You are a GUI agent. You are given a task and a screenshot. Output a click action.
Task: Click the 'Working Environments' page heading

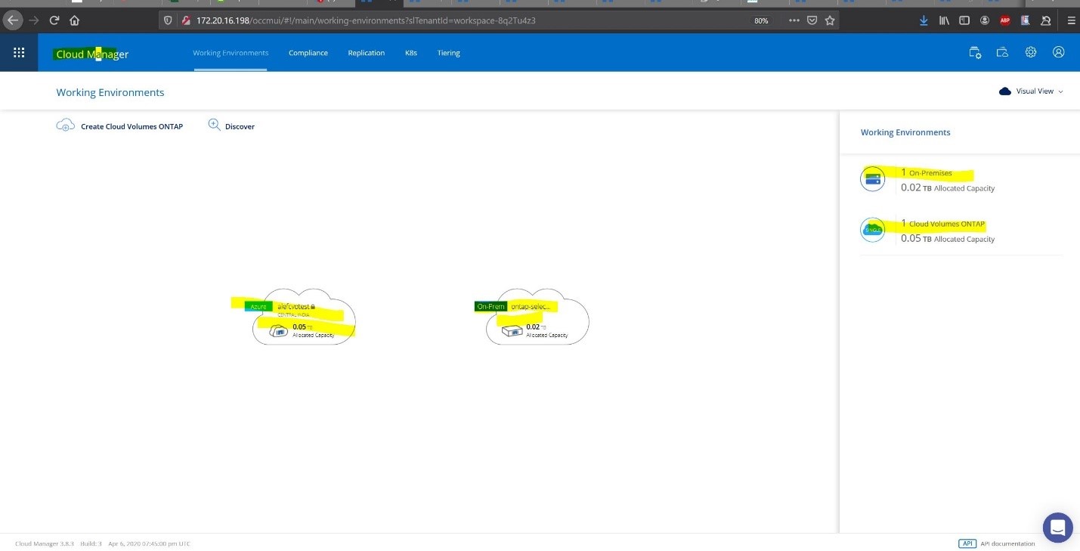pos(110,92)
